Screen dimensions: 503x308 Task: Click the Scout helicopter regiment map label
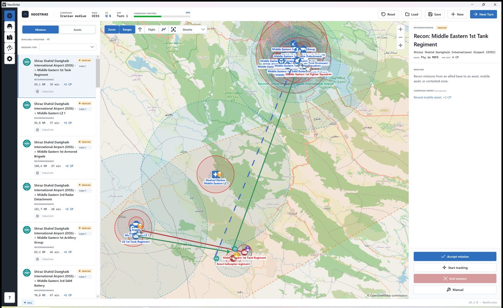(233, 264)
